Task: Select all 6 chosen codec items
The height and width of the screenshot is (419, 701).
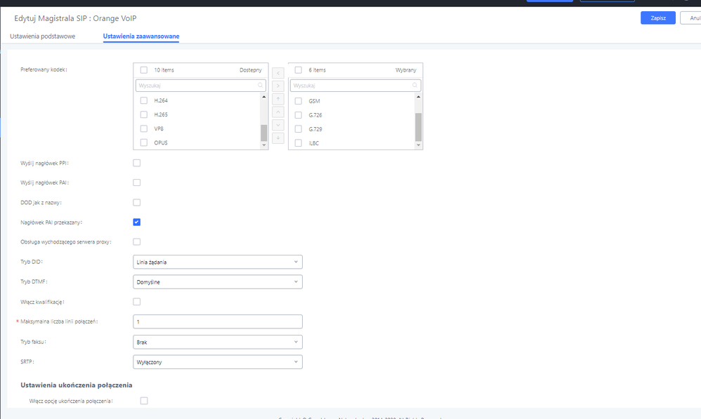Action: pyautogui.click(x=299, y=70)
